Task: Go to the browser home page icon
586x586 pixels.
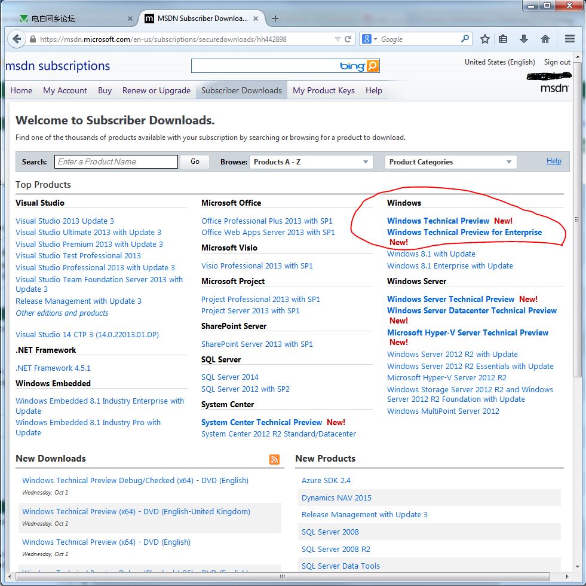Action: (545, 39)
